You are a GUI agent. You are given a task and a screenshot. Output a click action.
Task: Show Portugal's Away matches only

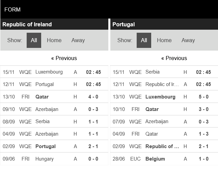tap(188, 40)
